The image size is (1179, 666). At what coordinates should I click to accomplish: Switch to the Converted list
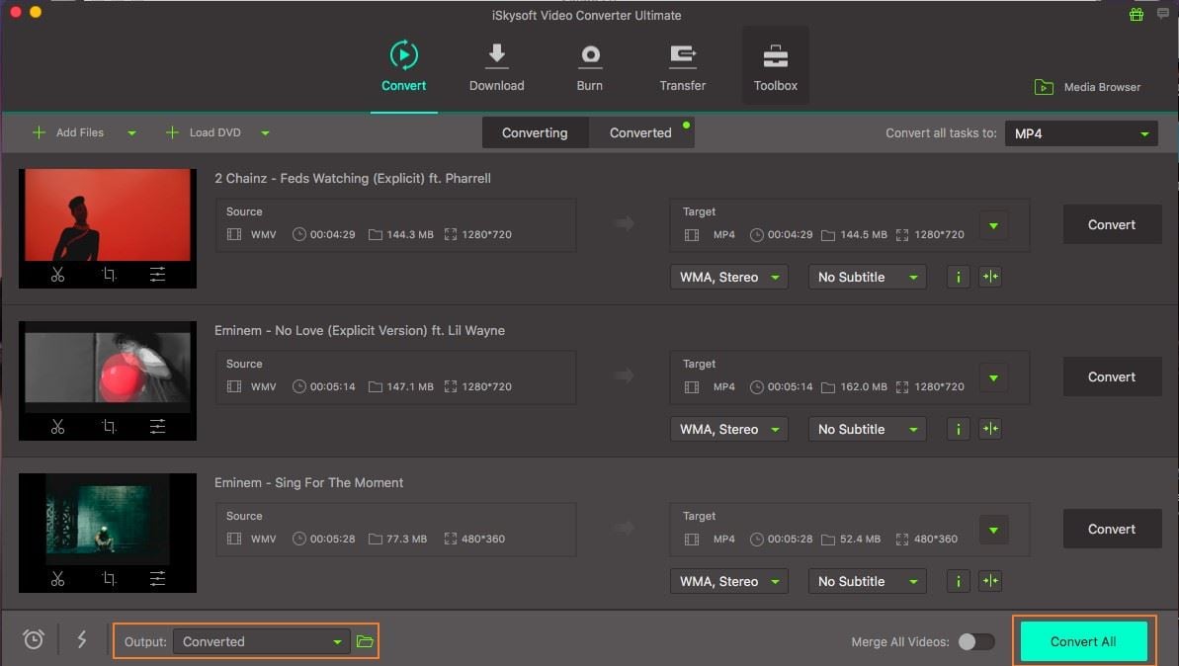click(640, 132)
